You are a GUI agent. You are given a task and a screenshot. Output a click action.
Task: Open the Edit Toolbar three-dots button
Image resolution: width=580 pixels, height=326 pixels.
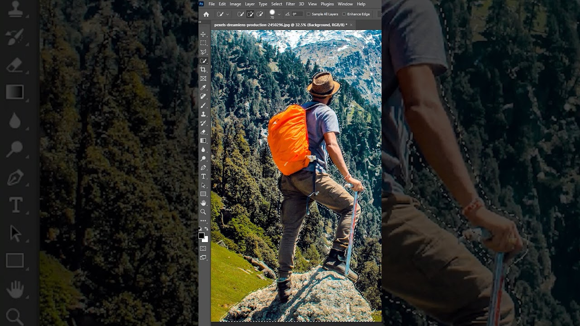203,221
